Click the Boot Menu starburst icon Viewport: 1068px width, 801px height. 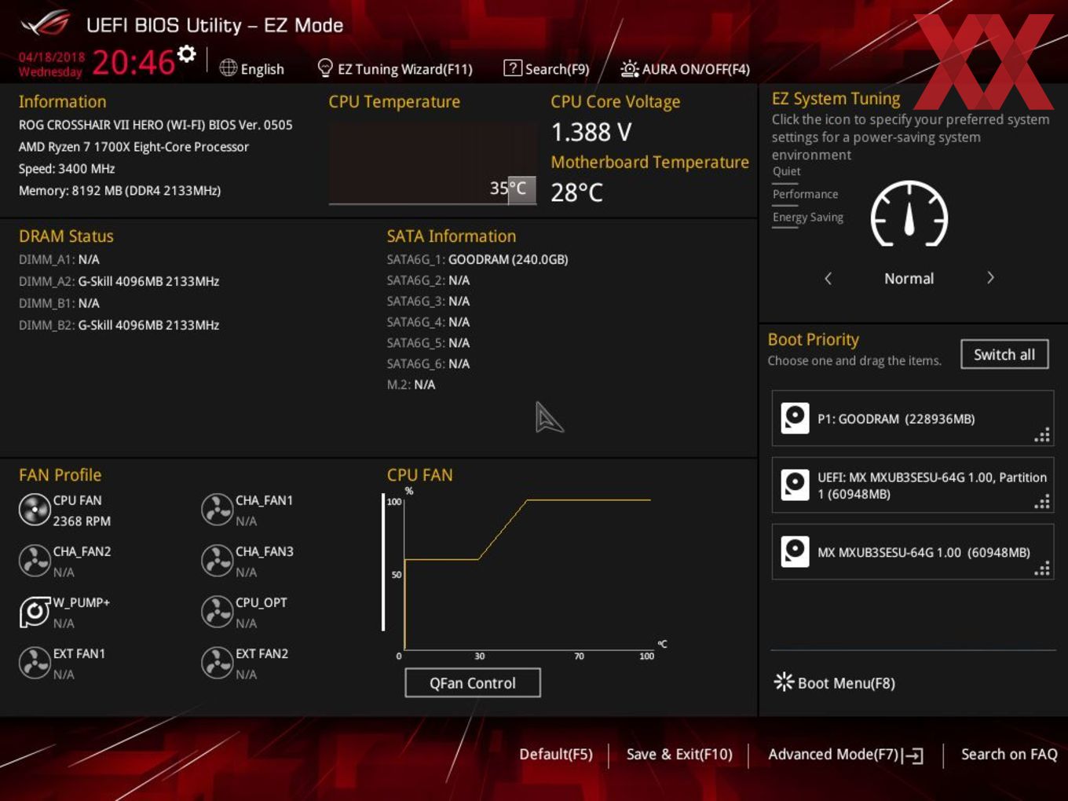[x=784, y=682]
